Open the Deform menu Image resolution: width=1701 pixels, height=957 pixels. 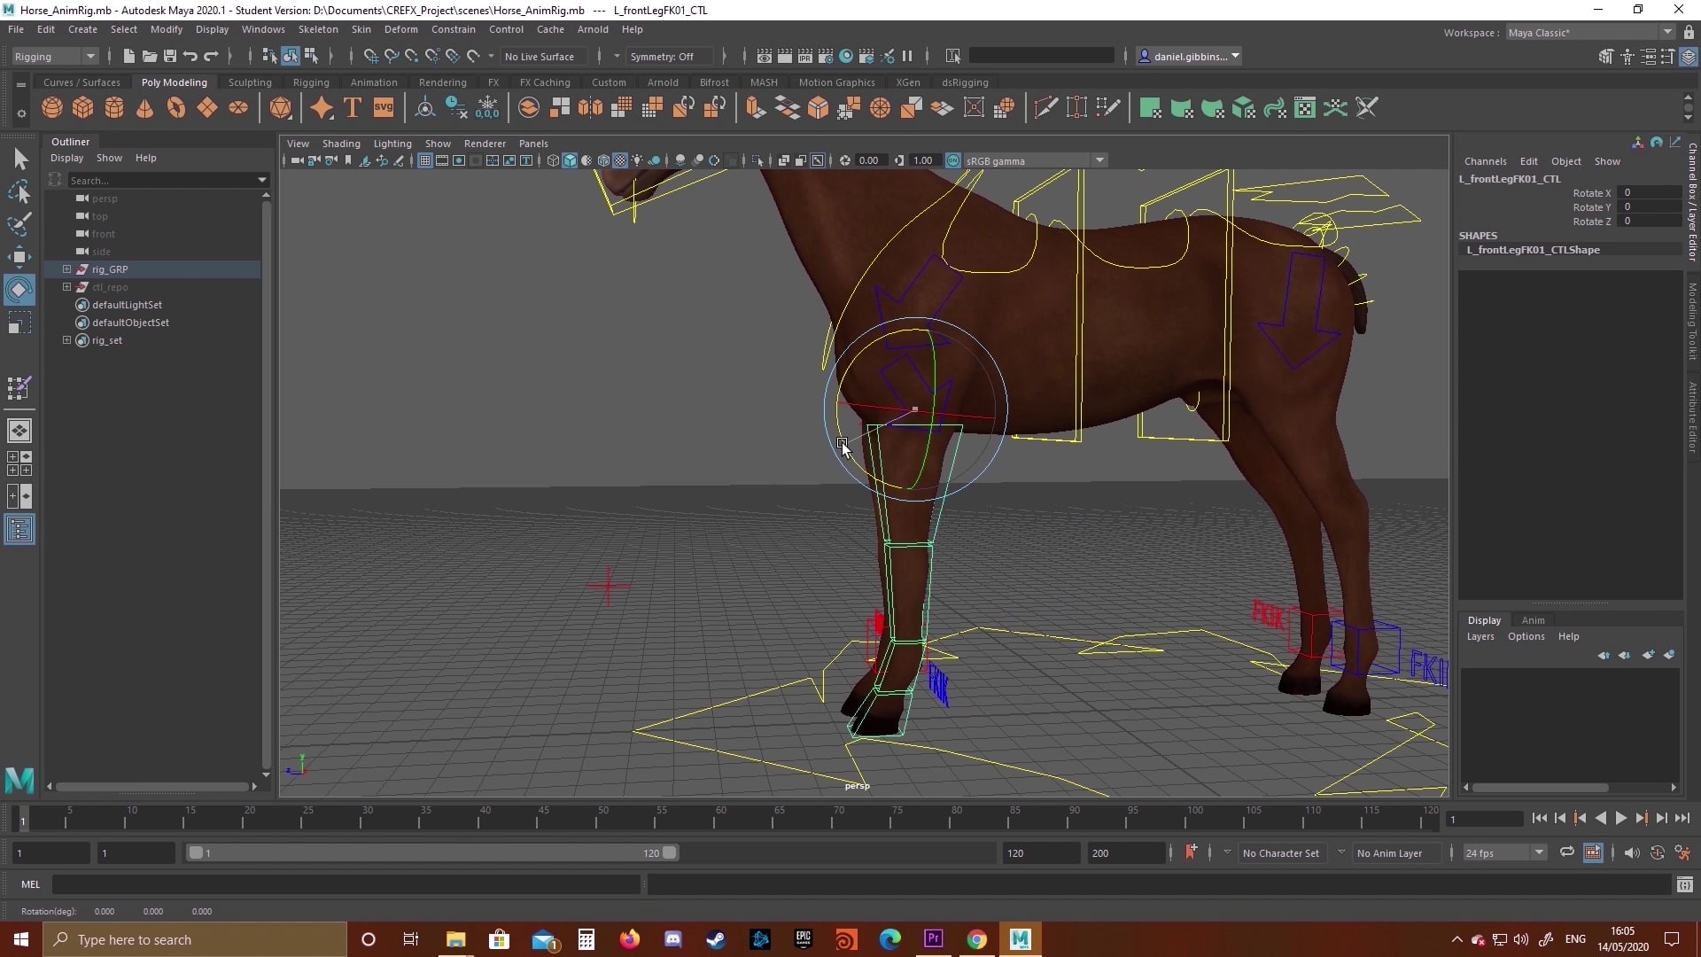(x=400, y=29)
